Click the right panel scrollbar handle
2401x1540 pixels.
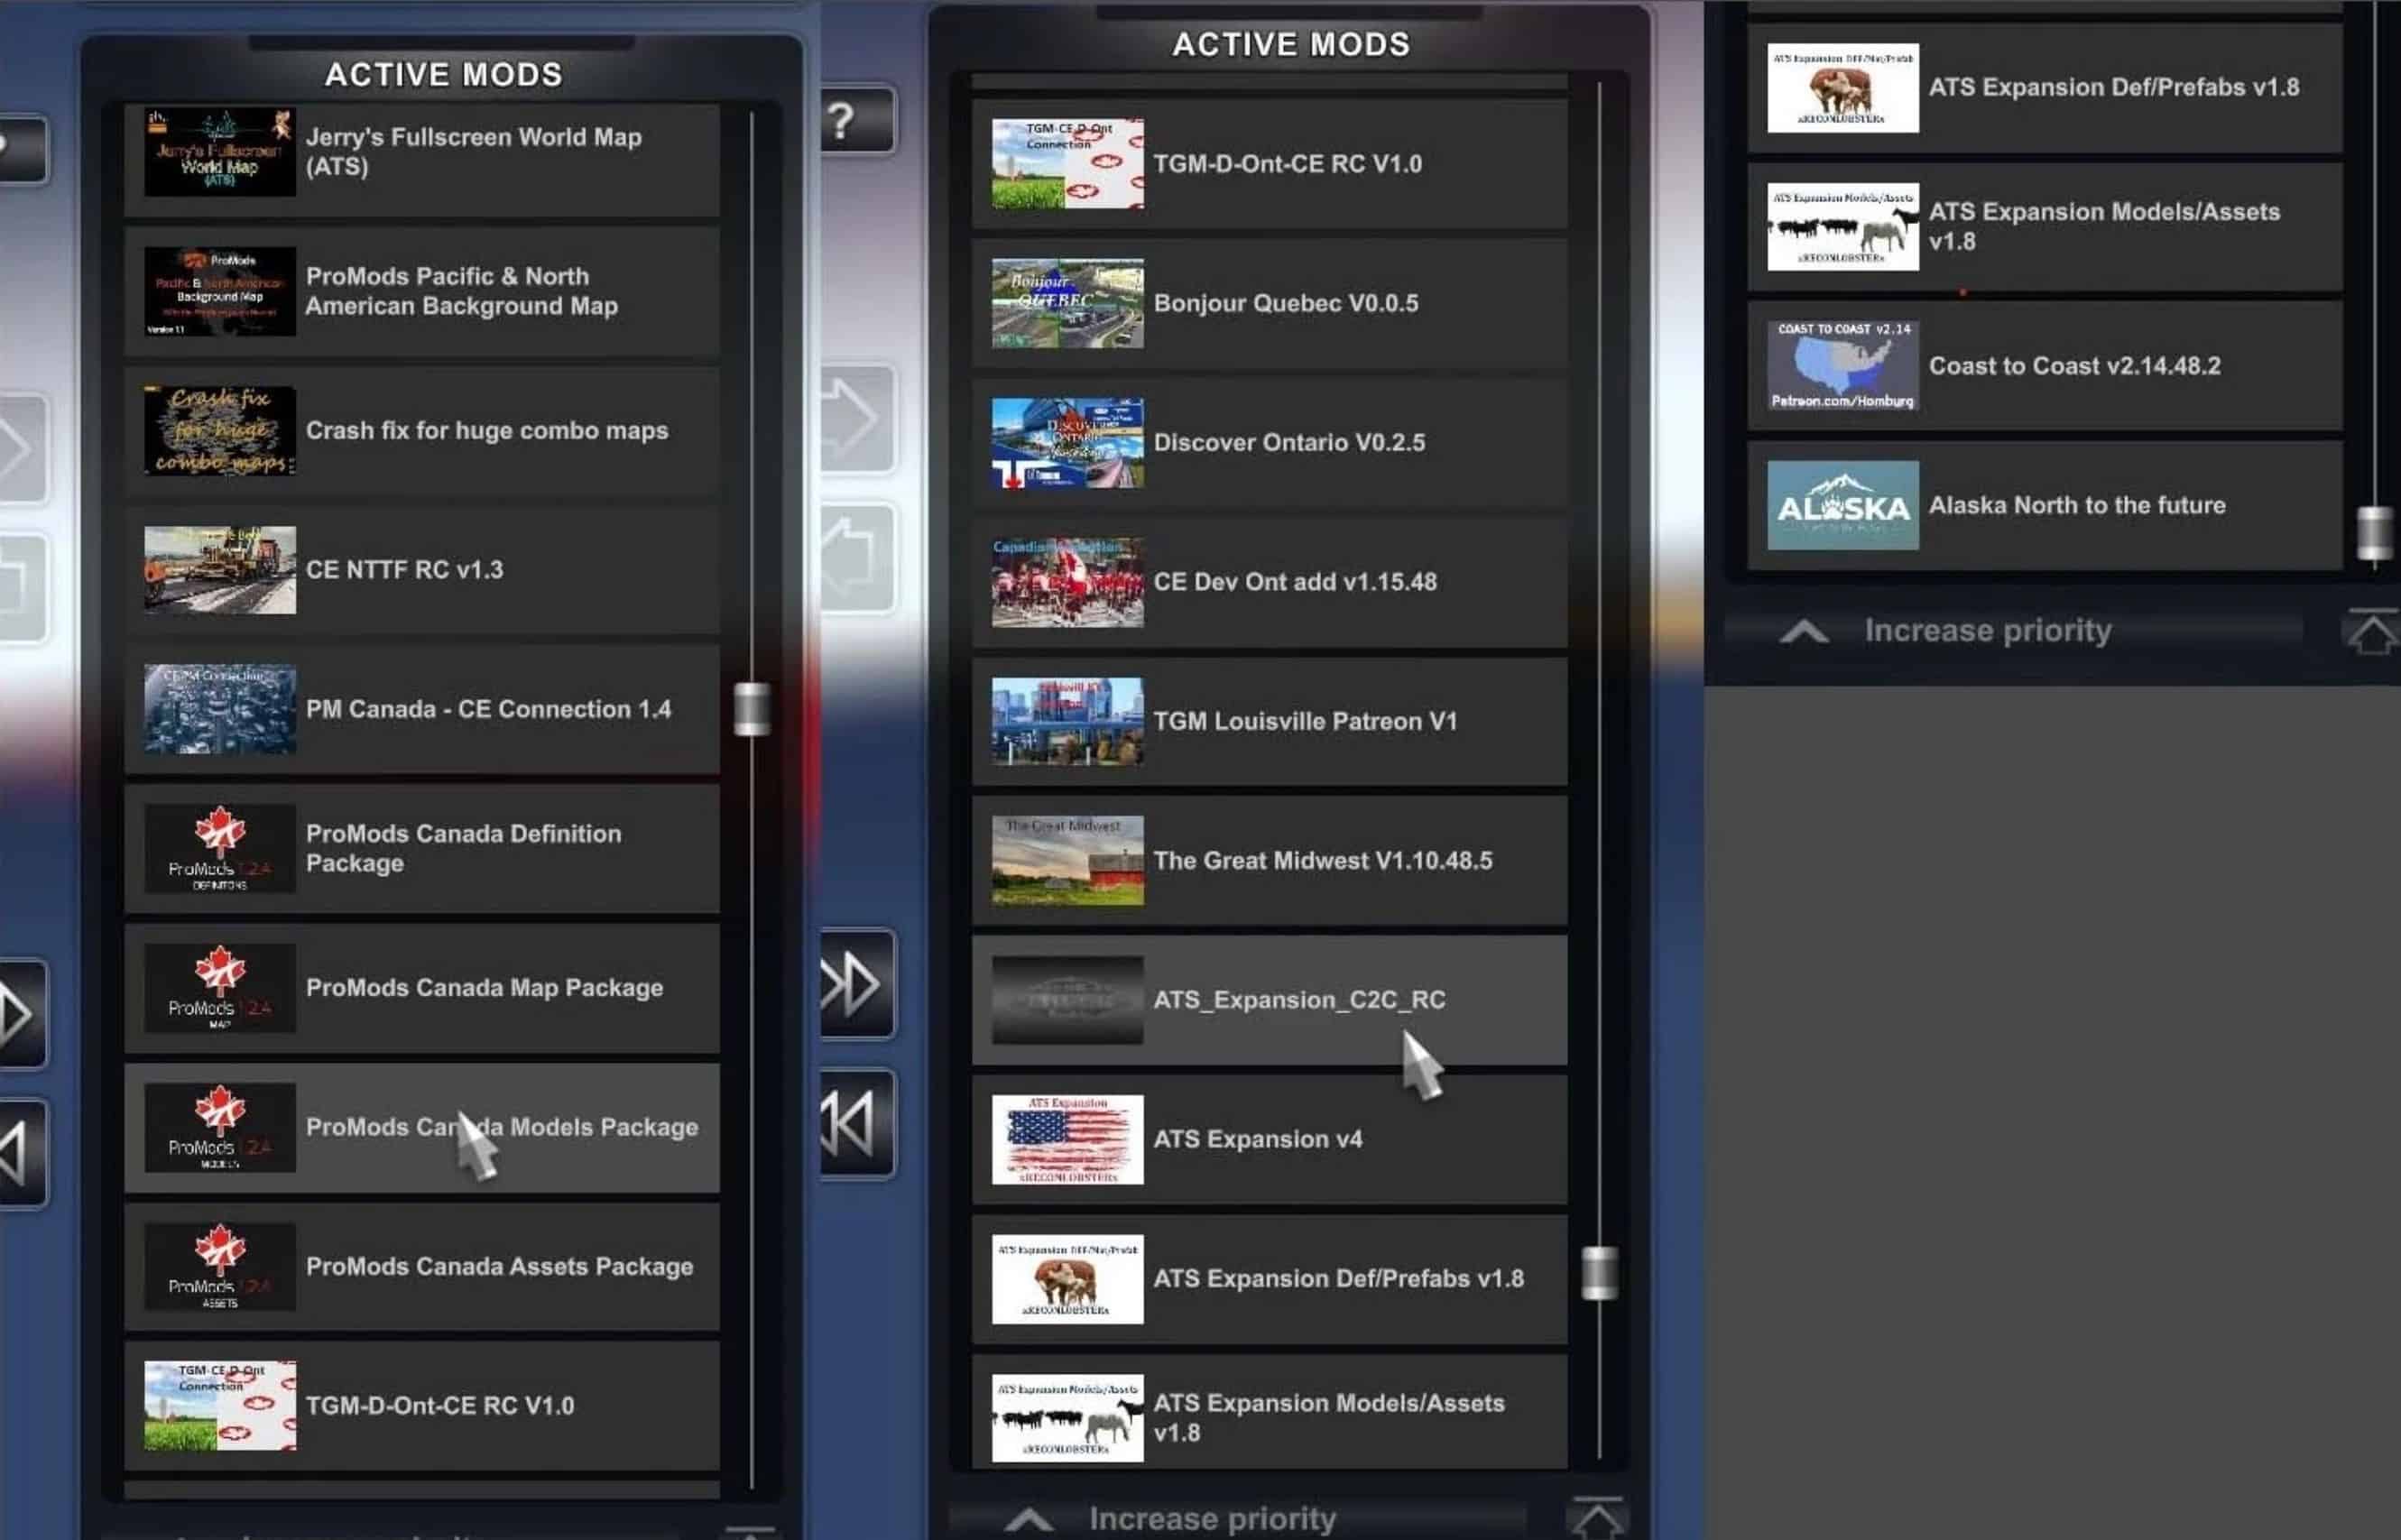[x=2374, y=533]
